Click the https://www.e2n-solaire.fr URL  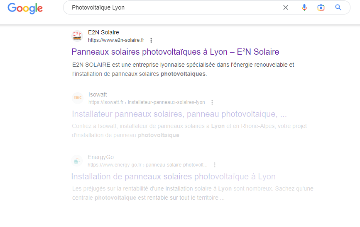[116, 40]
